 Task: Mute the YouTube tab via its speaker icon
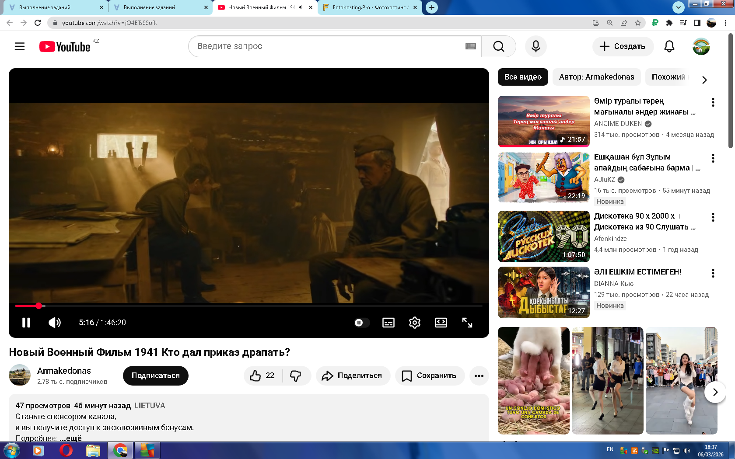(301, 7)
